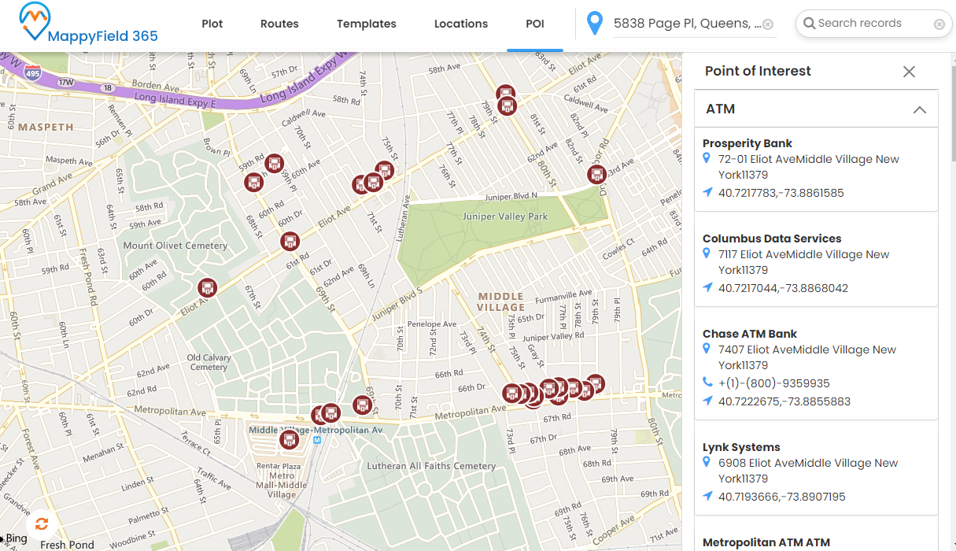956x551 pixels.
Task: Select the Chase ATM Bank result
Action: coord(750,334)
